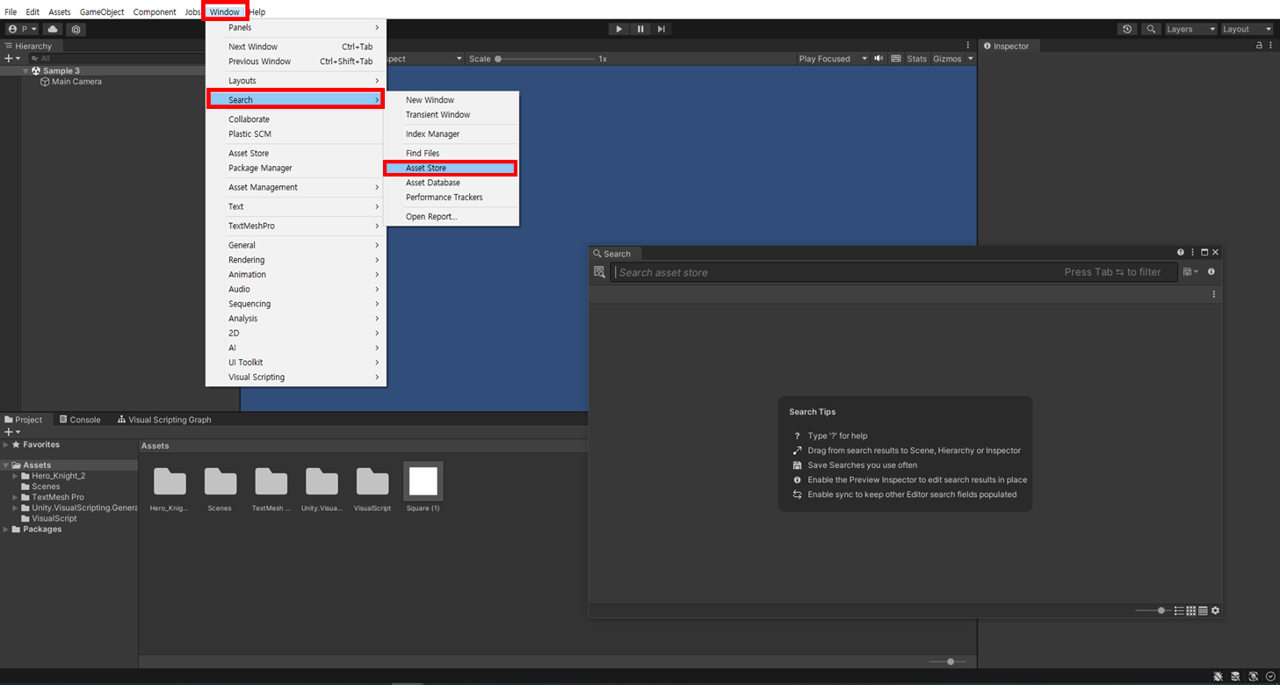
Task: Open the File menu
Action: click(11, 12)
